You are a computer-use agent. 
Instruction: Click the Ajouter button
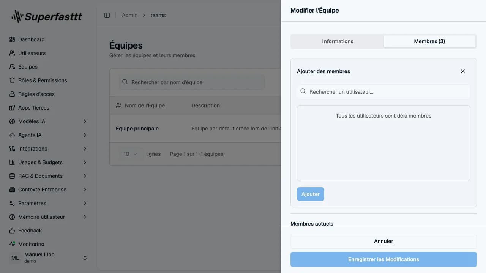click(311, 194)
